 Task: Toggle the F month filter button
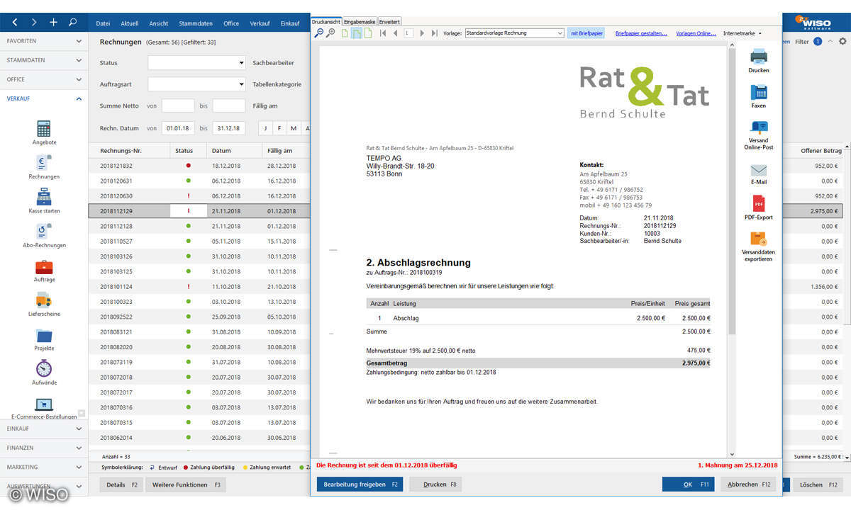(279, 128)
